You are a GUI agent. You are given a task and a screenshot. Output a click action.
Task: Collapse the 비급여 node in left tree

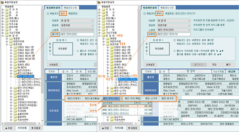[x=3, y=35]
